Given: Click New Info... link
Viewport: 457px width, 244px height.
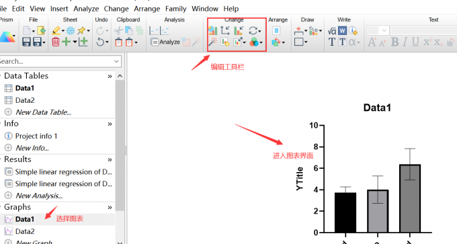Looking at the screenshot, I should tap(32, 148).
